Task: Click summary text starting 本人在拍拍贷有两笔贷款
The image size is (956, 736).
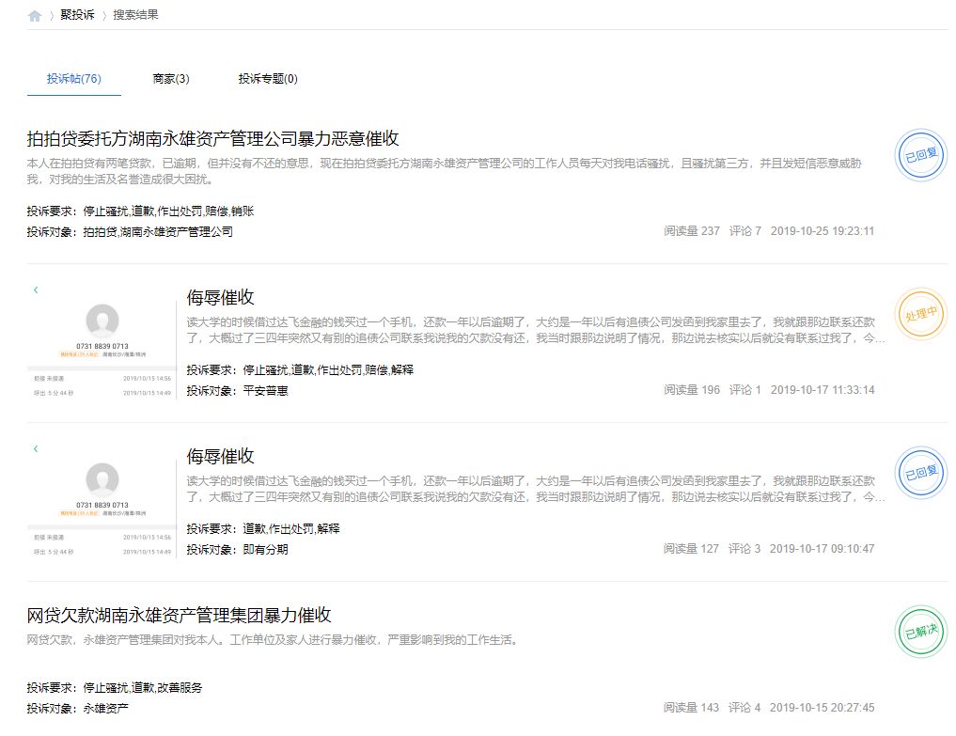Action: pyautogui.click(x=445, y=171)
